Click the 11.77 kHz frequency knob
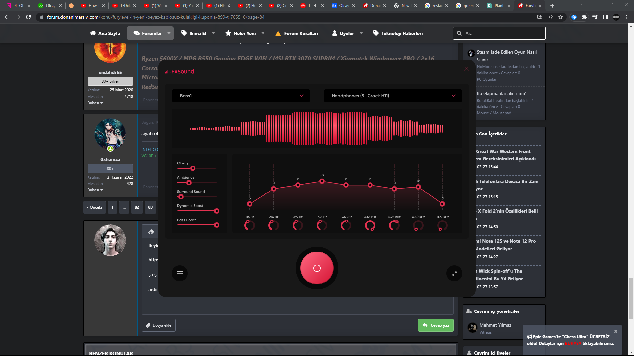This screenshot has width=634, height=356. tap(442, 225)
